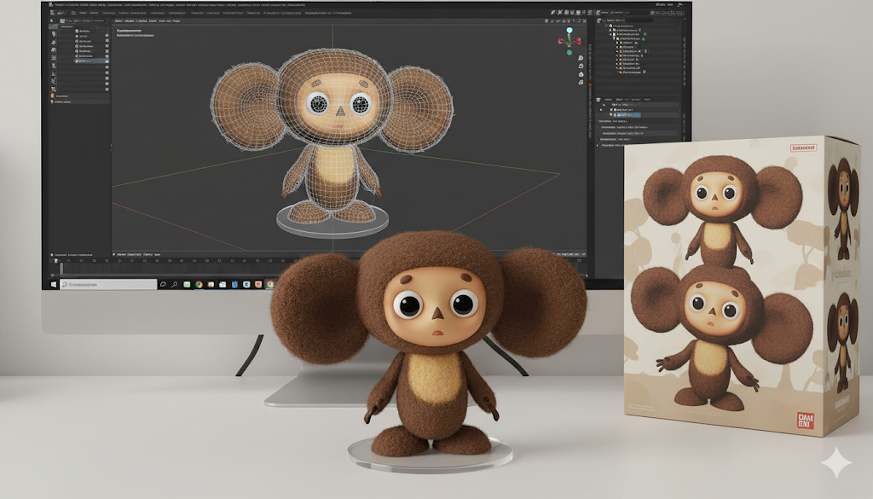
Task: Click the white playhead marker on the timeline
Action: click(55, 261)
